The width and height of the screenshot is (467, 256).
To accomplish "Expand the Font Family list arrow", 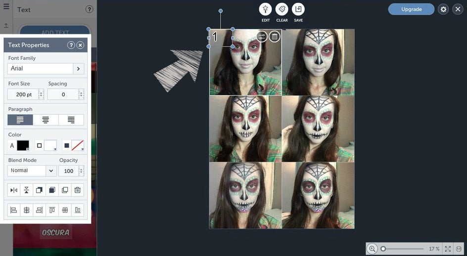I will click(79, 69).
